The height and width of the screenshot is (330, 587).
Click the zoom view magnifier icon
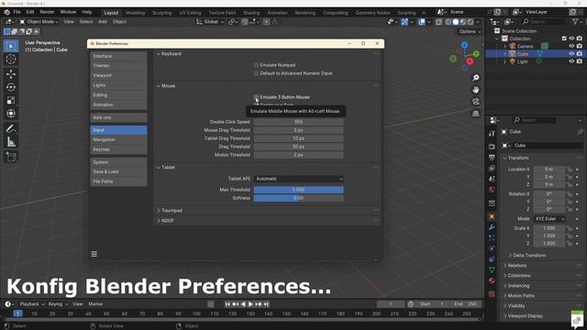pos(475,78)
